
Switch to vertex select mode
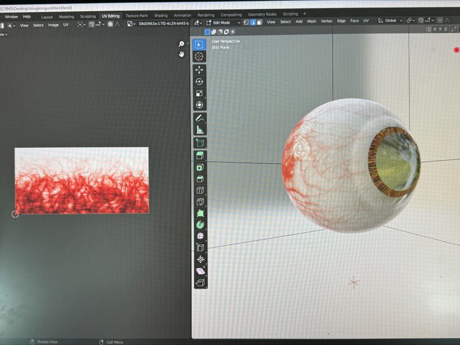tap(246, 22)
